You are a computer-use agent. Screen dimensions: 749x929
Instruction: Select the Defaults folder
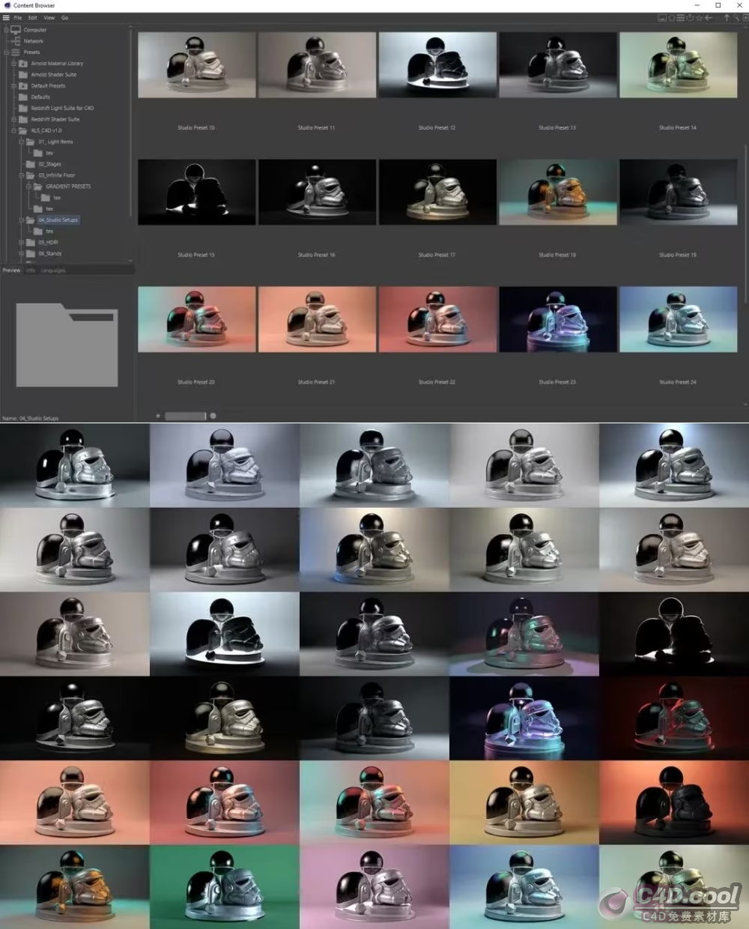[40, 97]
